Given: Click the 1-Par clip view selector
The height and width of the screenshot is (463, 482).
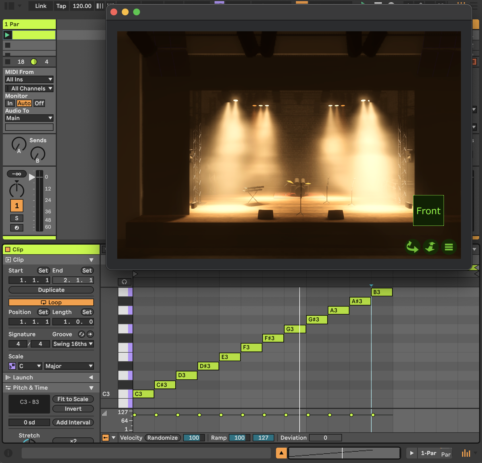Looking at the screenshot, I should pyautogui.click(x=429, y=453).
